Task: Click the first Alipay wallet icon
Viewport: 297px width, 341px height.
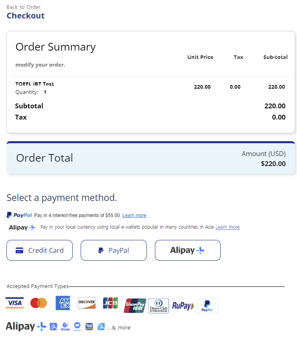Action: (x=53, y=327)
